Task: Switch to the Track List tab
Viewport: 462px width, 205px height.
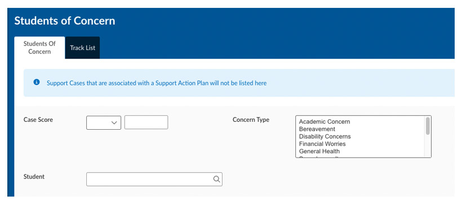Action: point(82,48)
